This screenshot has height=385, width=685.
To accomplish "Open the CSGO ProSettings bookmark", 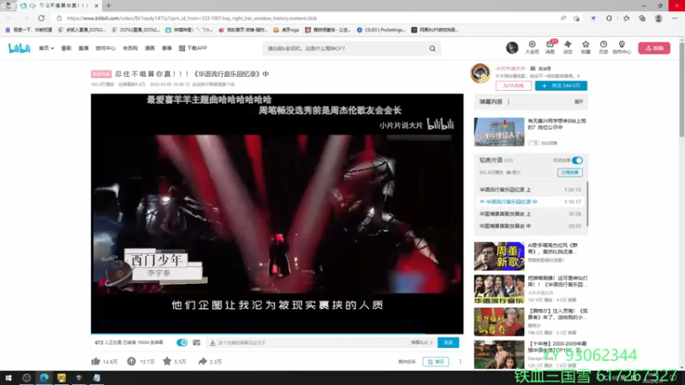I will coord(383,30).
